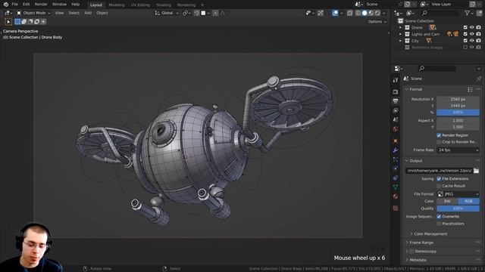Open the Tool properties tab
485x272 pixels.
(x=396, y=80)
